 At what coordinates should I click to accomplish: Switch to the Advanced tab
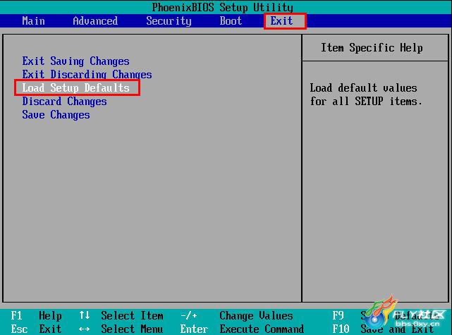click(x=95, y=20)
